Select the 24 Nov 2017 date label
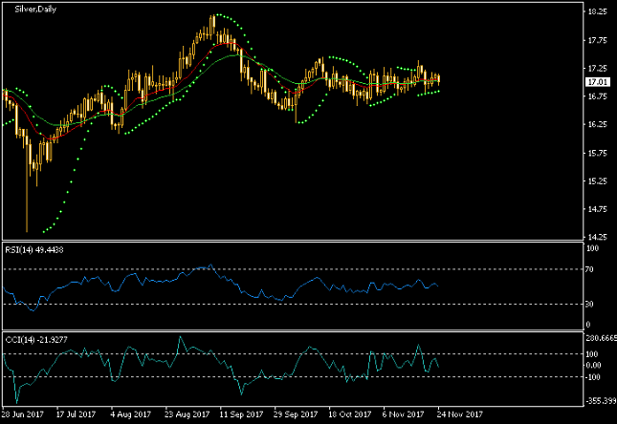The image size is (617, 424). click(459, 414)
